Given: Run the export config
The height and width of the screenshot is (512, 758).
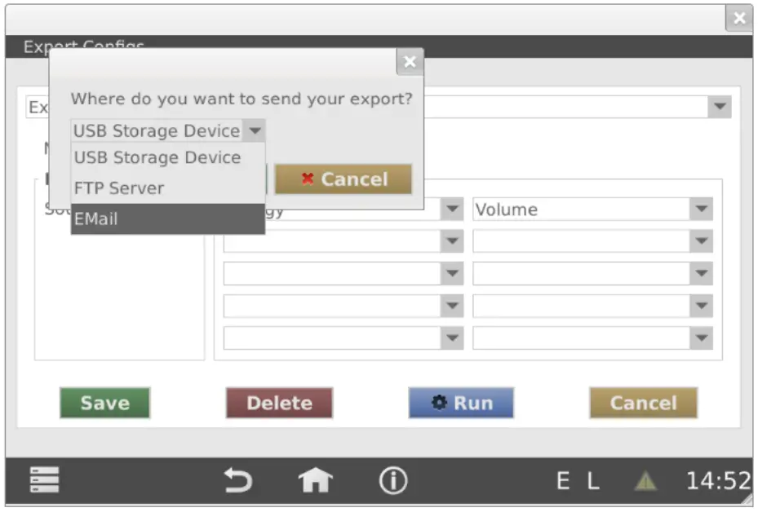Looking at the screenshot, I should point(461,403).
